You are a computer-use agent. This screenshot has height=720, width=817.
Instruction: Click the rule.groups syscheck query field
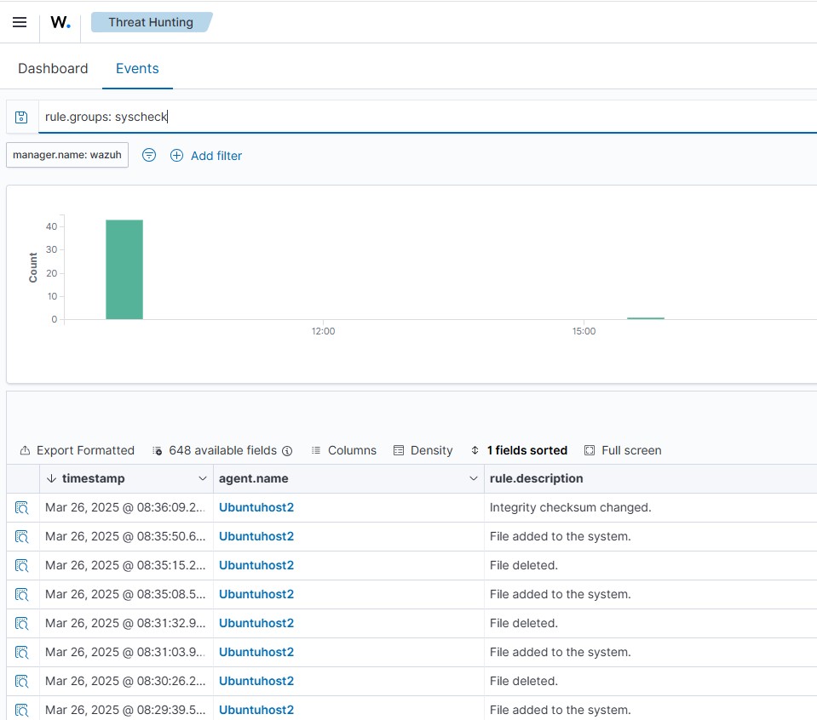coord(426,117)
